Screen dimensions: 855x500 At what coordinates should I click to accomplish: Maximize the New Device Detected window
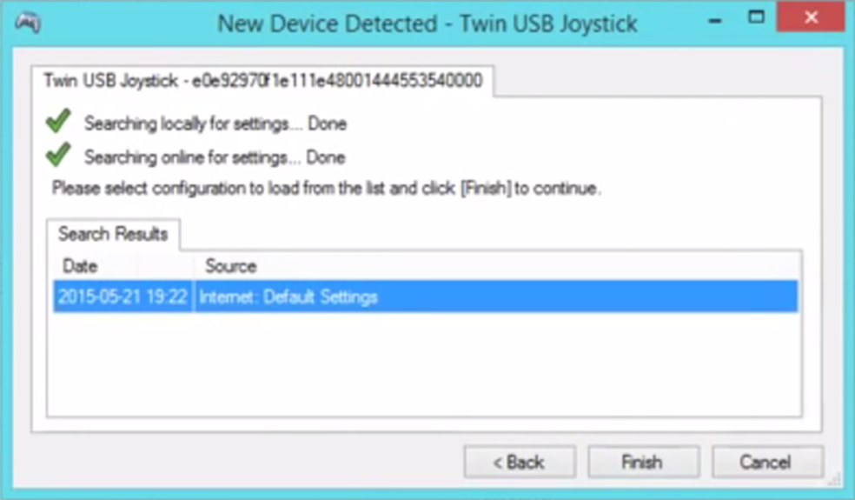756,17
